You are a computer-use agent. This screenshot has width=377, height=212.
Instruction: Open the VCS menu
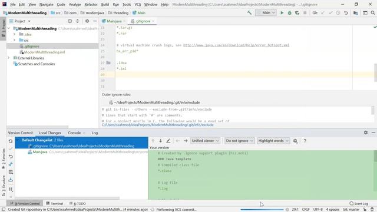(137, 4)
